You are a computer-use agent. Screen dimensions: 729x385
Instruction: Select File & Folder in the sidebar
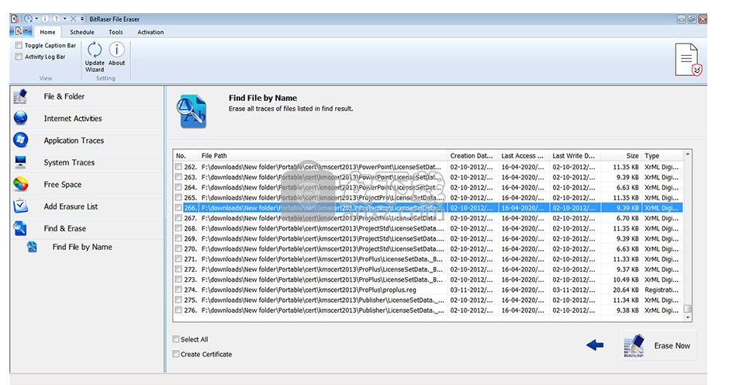[88, 96]
